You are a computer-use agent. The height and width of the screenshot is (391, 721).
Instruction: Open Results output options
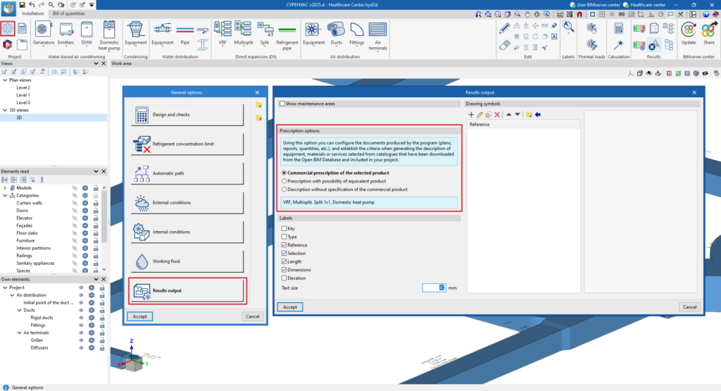pos(187,291)
